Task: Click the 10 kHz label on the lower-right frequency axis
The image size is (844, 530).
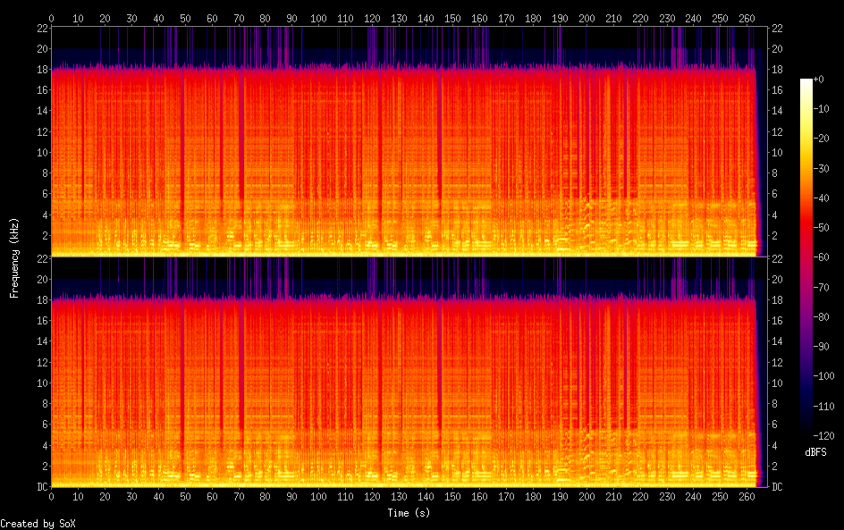Action: pyautogui.click(x=777, y=383)
